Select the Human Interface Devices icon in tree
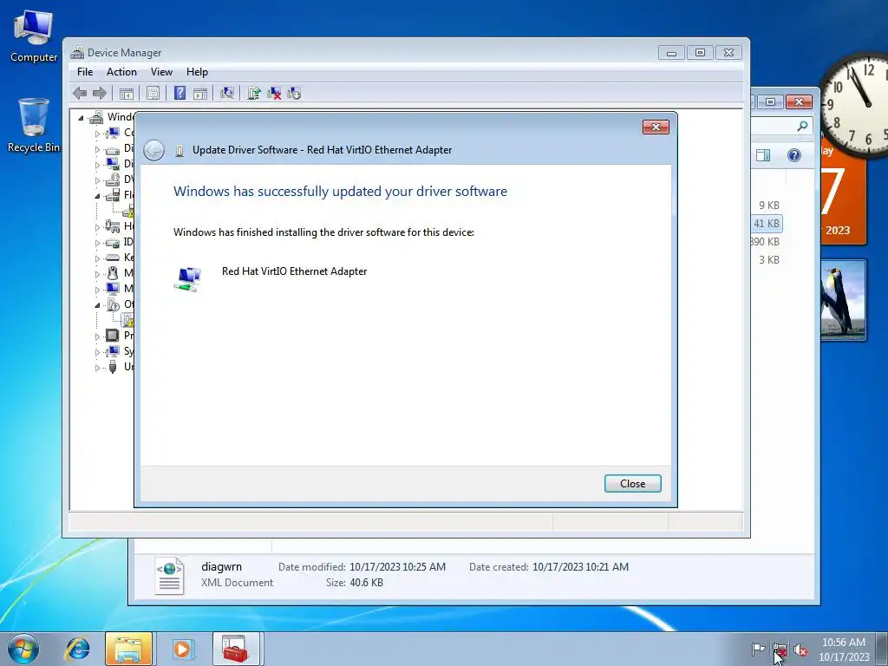This screenshot has width=888, height=666. [x=113, y=226]
